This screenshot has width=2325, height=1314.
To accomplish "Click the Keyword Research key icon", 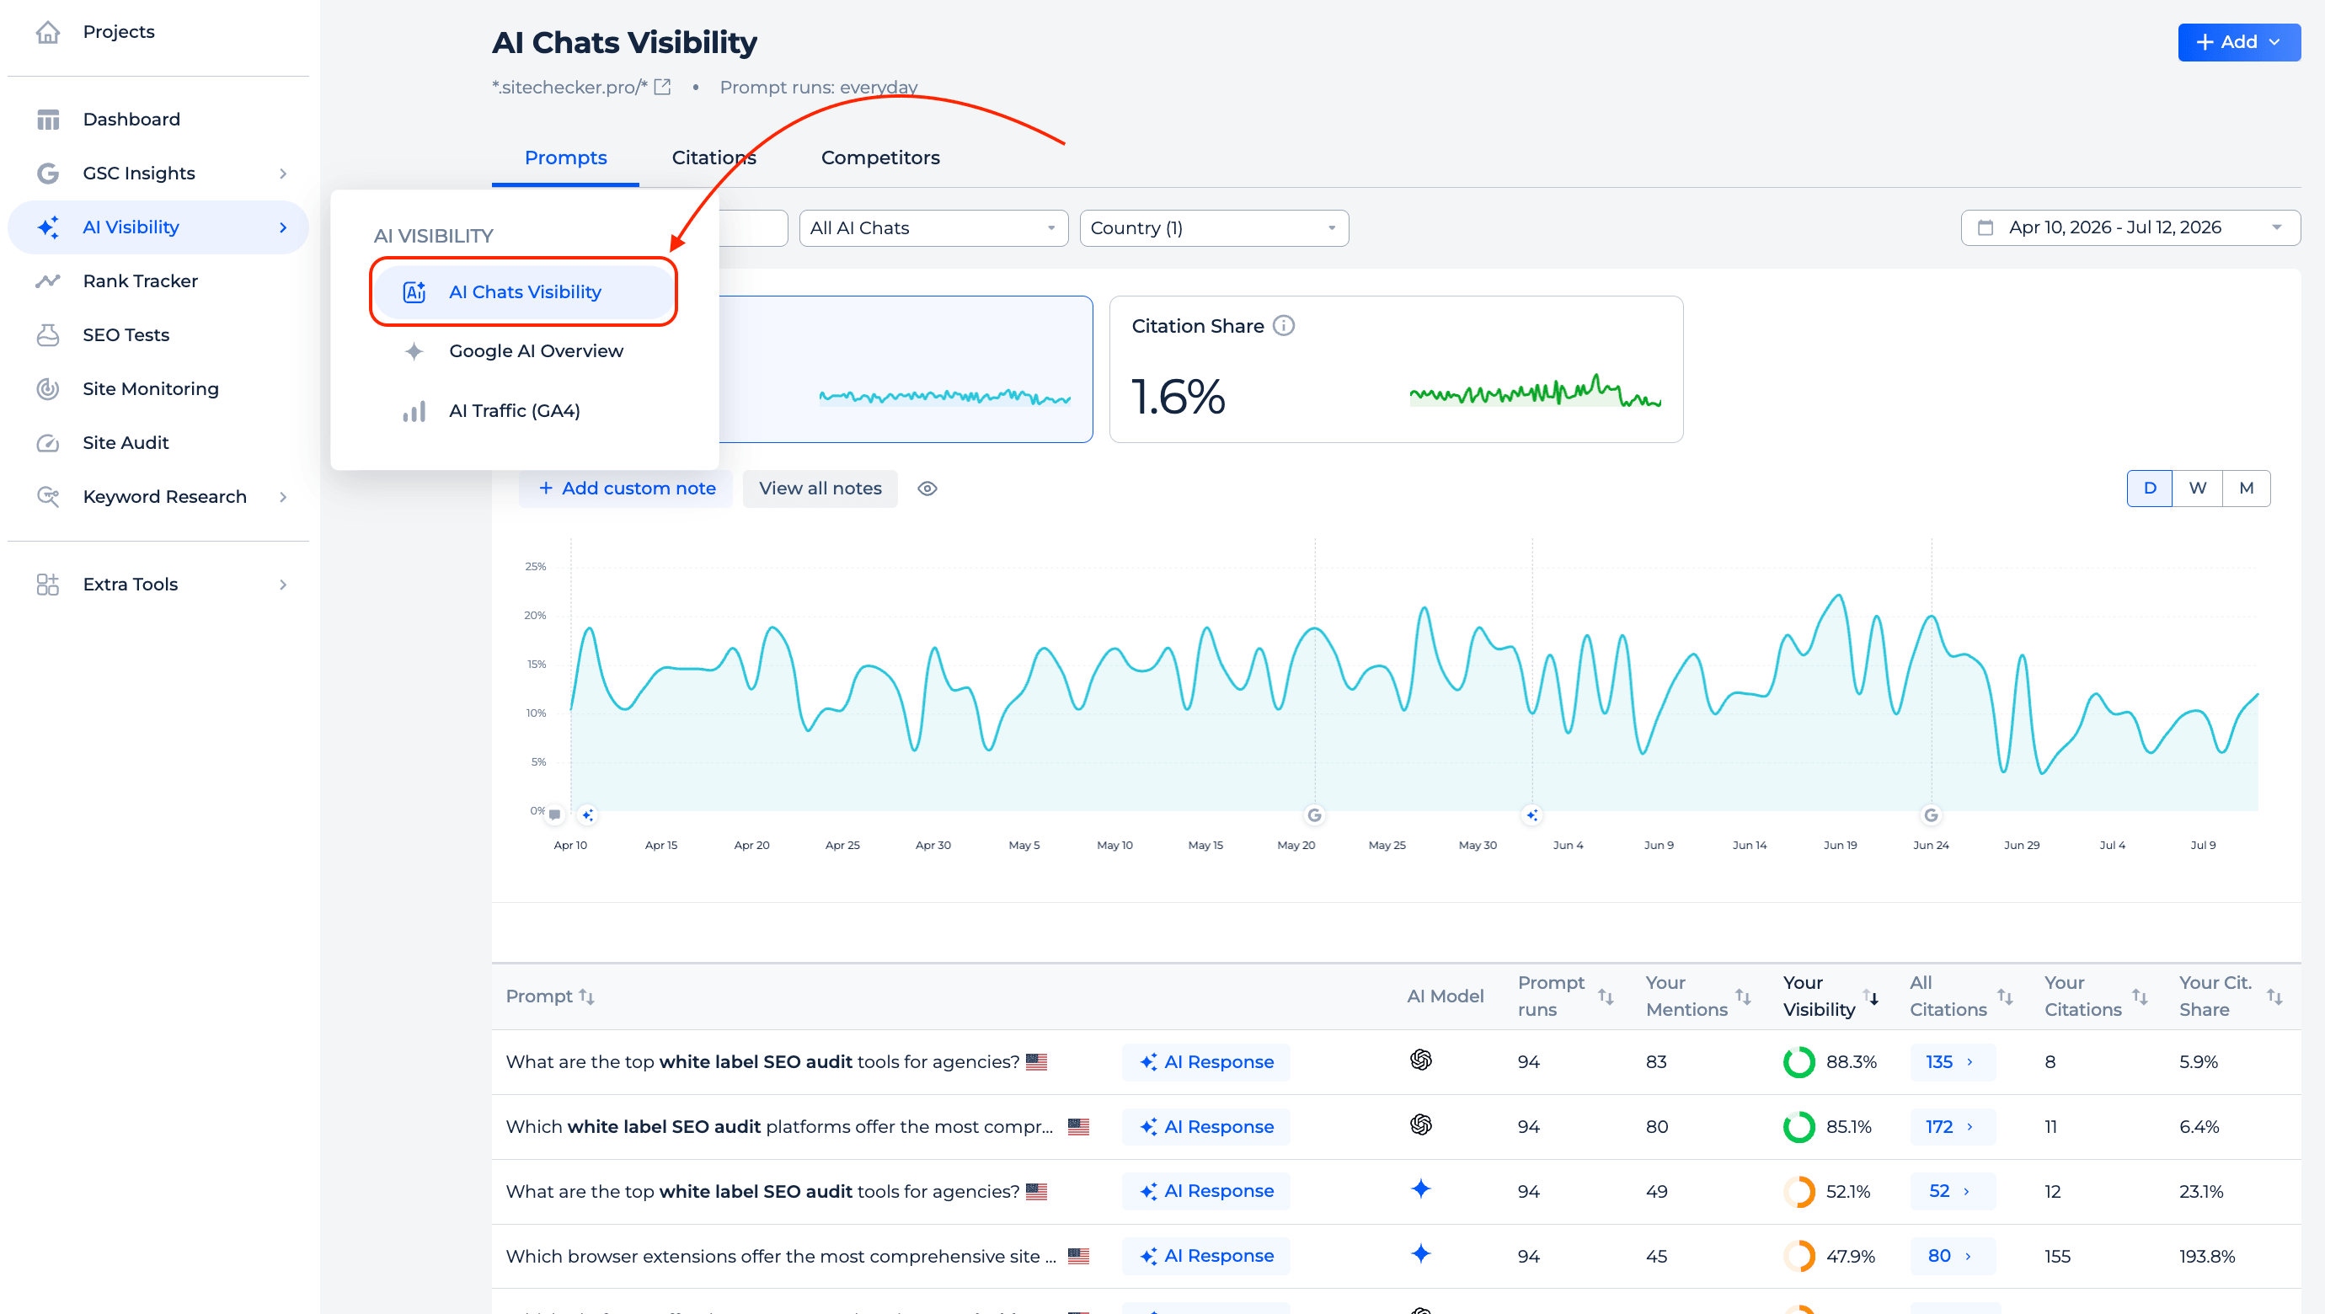I will tap(48, 496).
